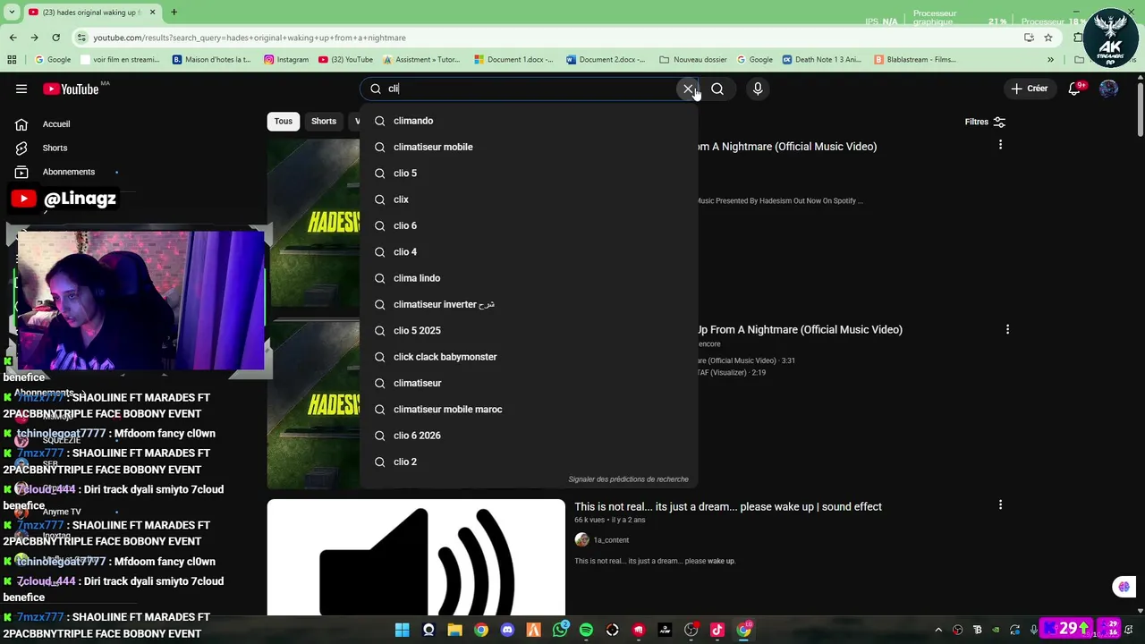Click the address bar URL

coord(250,38)
